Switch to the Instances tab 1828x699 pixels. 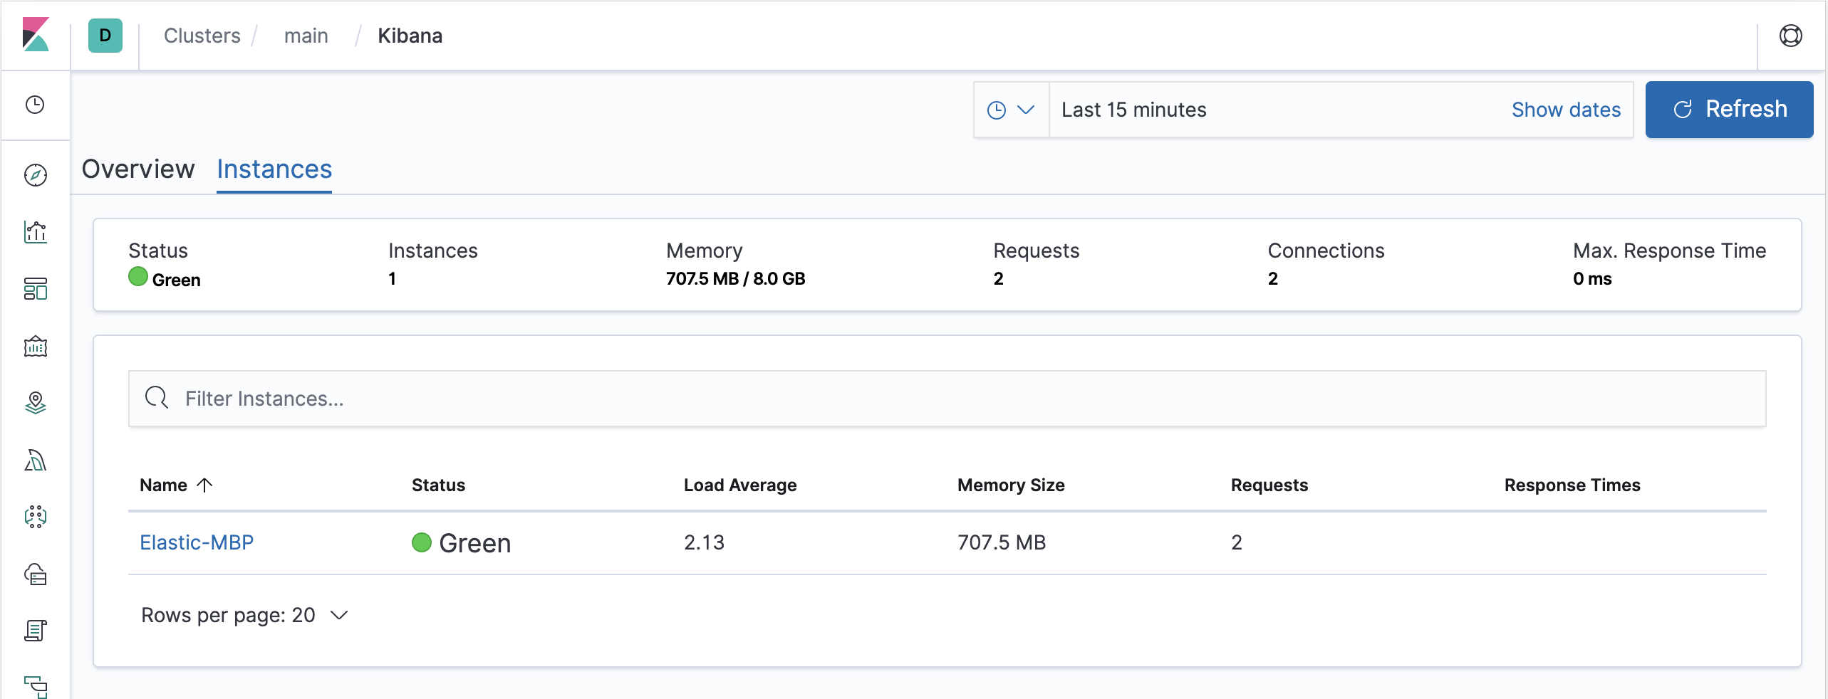274,170
